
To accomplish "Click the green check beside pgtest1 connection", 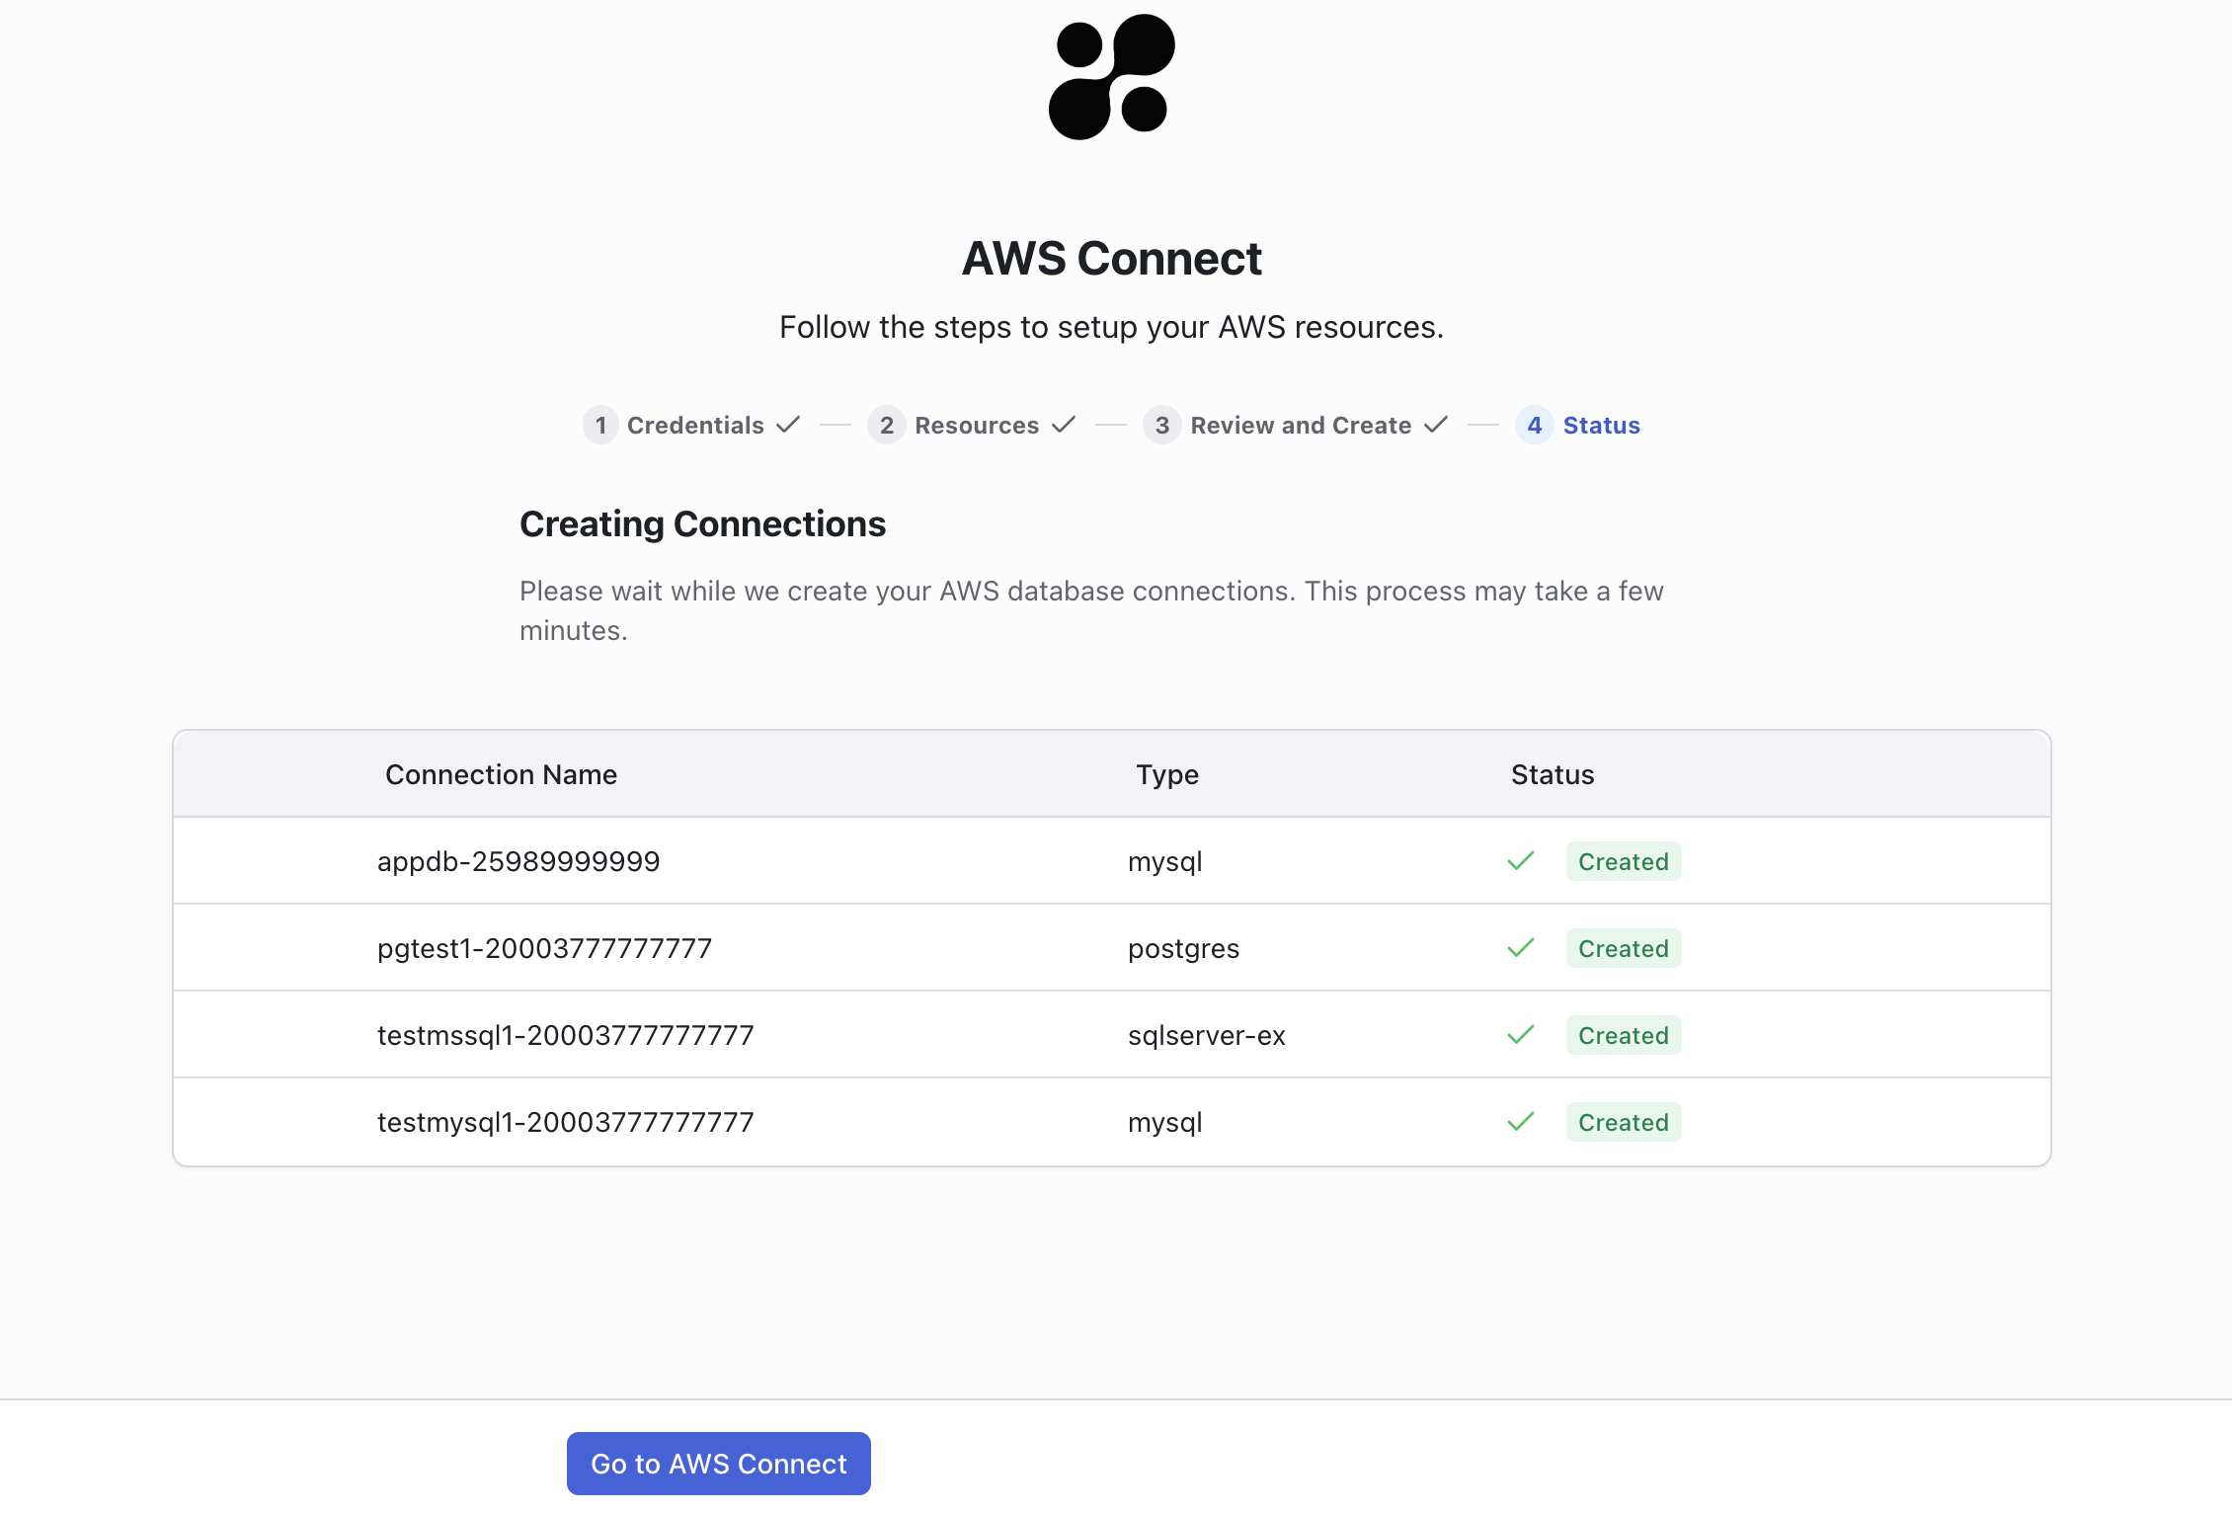I will 1519,947.
